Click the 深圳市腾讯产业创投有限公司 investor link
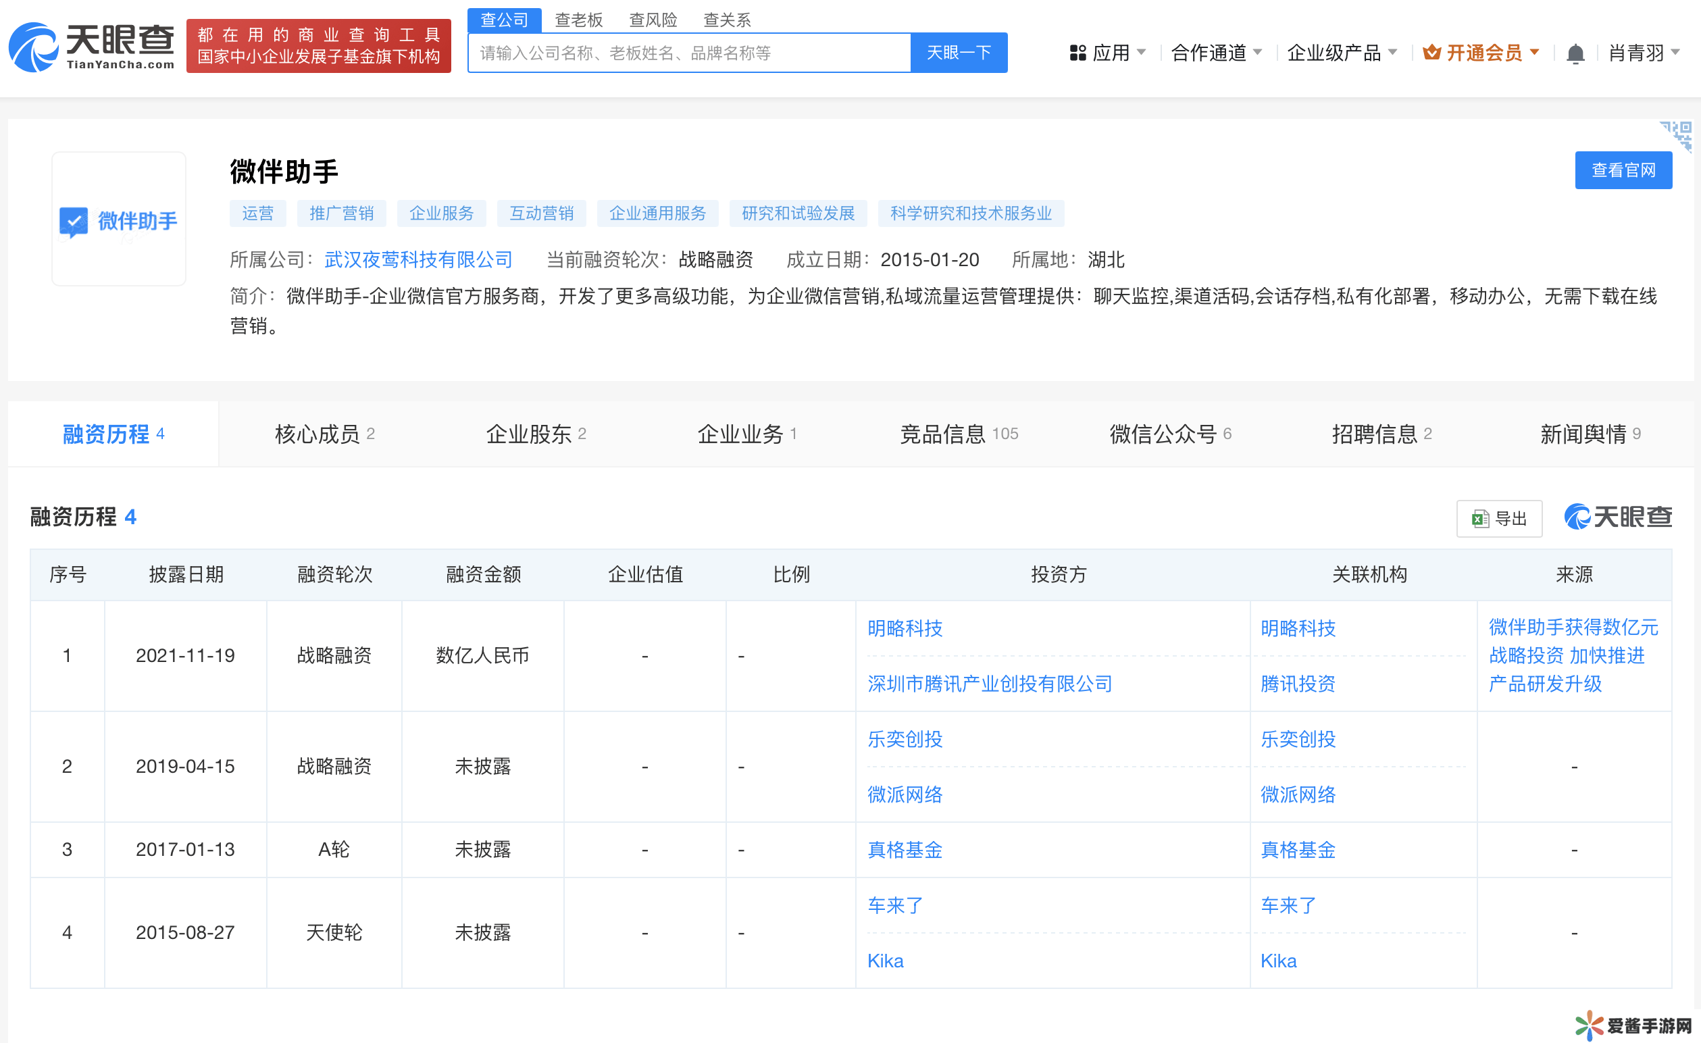This screenshot has height=1043, width=1701. (989, 684)
